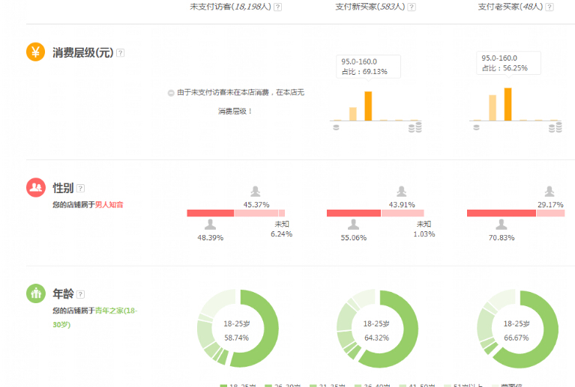This screenshot has width=575, height=387.
Task: Open the 男人知音 link
Action: tap(109, 204)
